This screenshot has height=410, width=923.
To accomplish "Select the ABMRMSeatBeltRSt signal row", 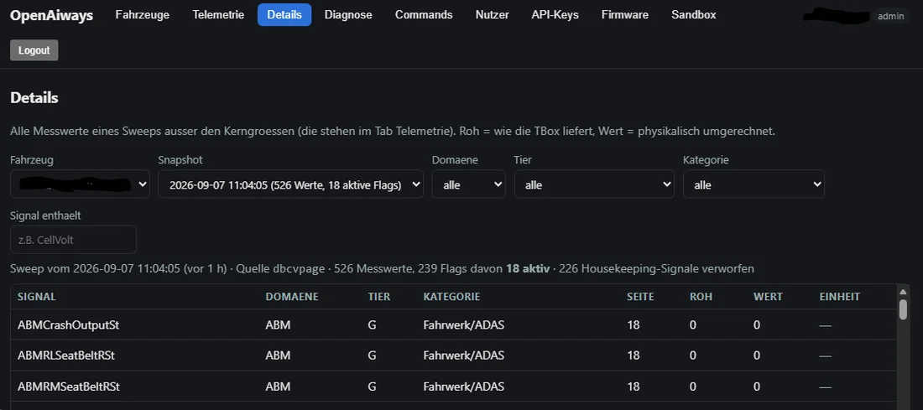I will [453, 387].
